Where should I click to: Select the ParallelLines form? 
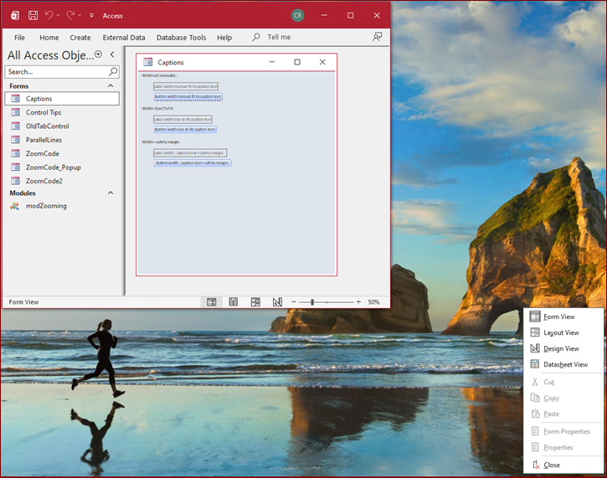(62, 140)
